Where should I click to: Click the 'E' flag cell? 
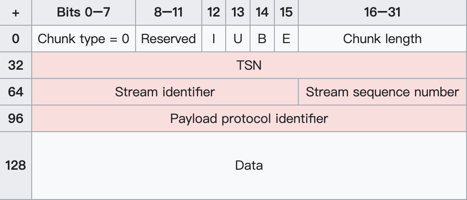tap(286, 39)
